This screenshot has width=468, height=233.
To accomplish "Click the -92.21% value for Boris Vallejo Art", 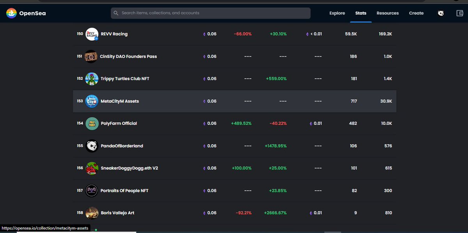I will click(x=244, y=213).
